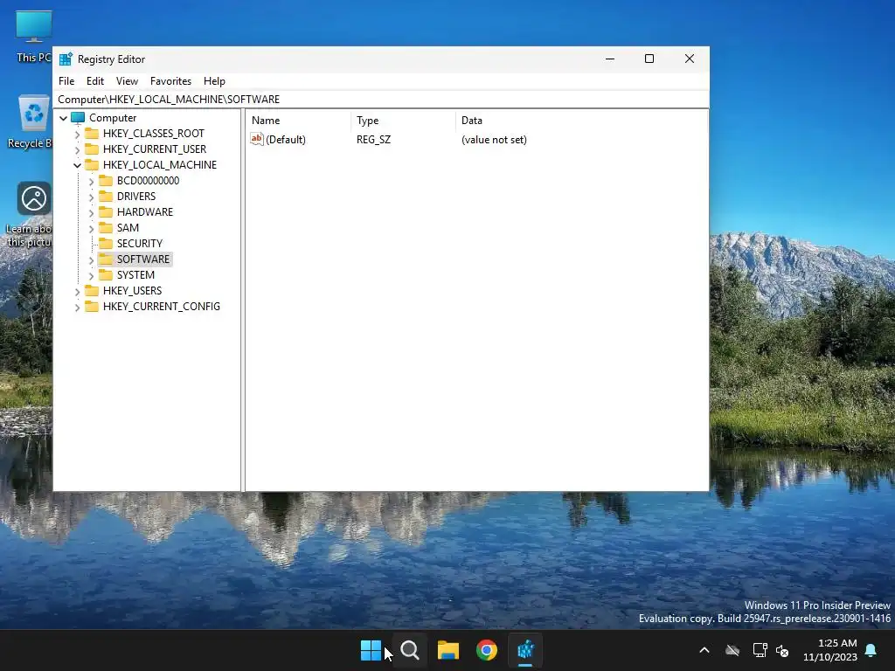Collapse the HKEY_LOCAL_MACHINE key
Screen dimensions: 895x671
[x=77, y=165]
